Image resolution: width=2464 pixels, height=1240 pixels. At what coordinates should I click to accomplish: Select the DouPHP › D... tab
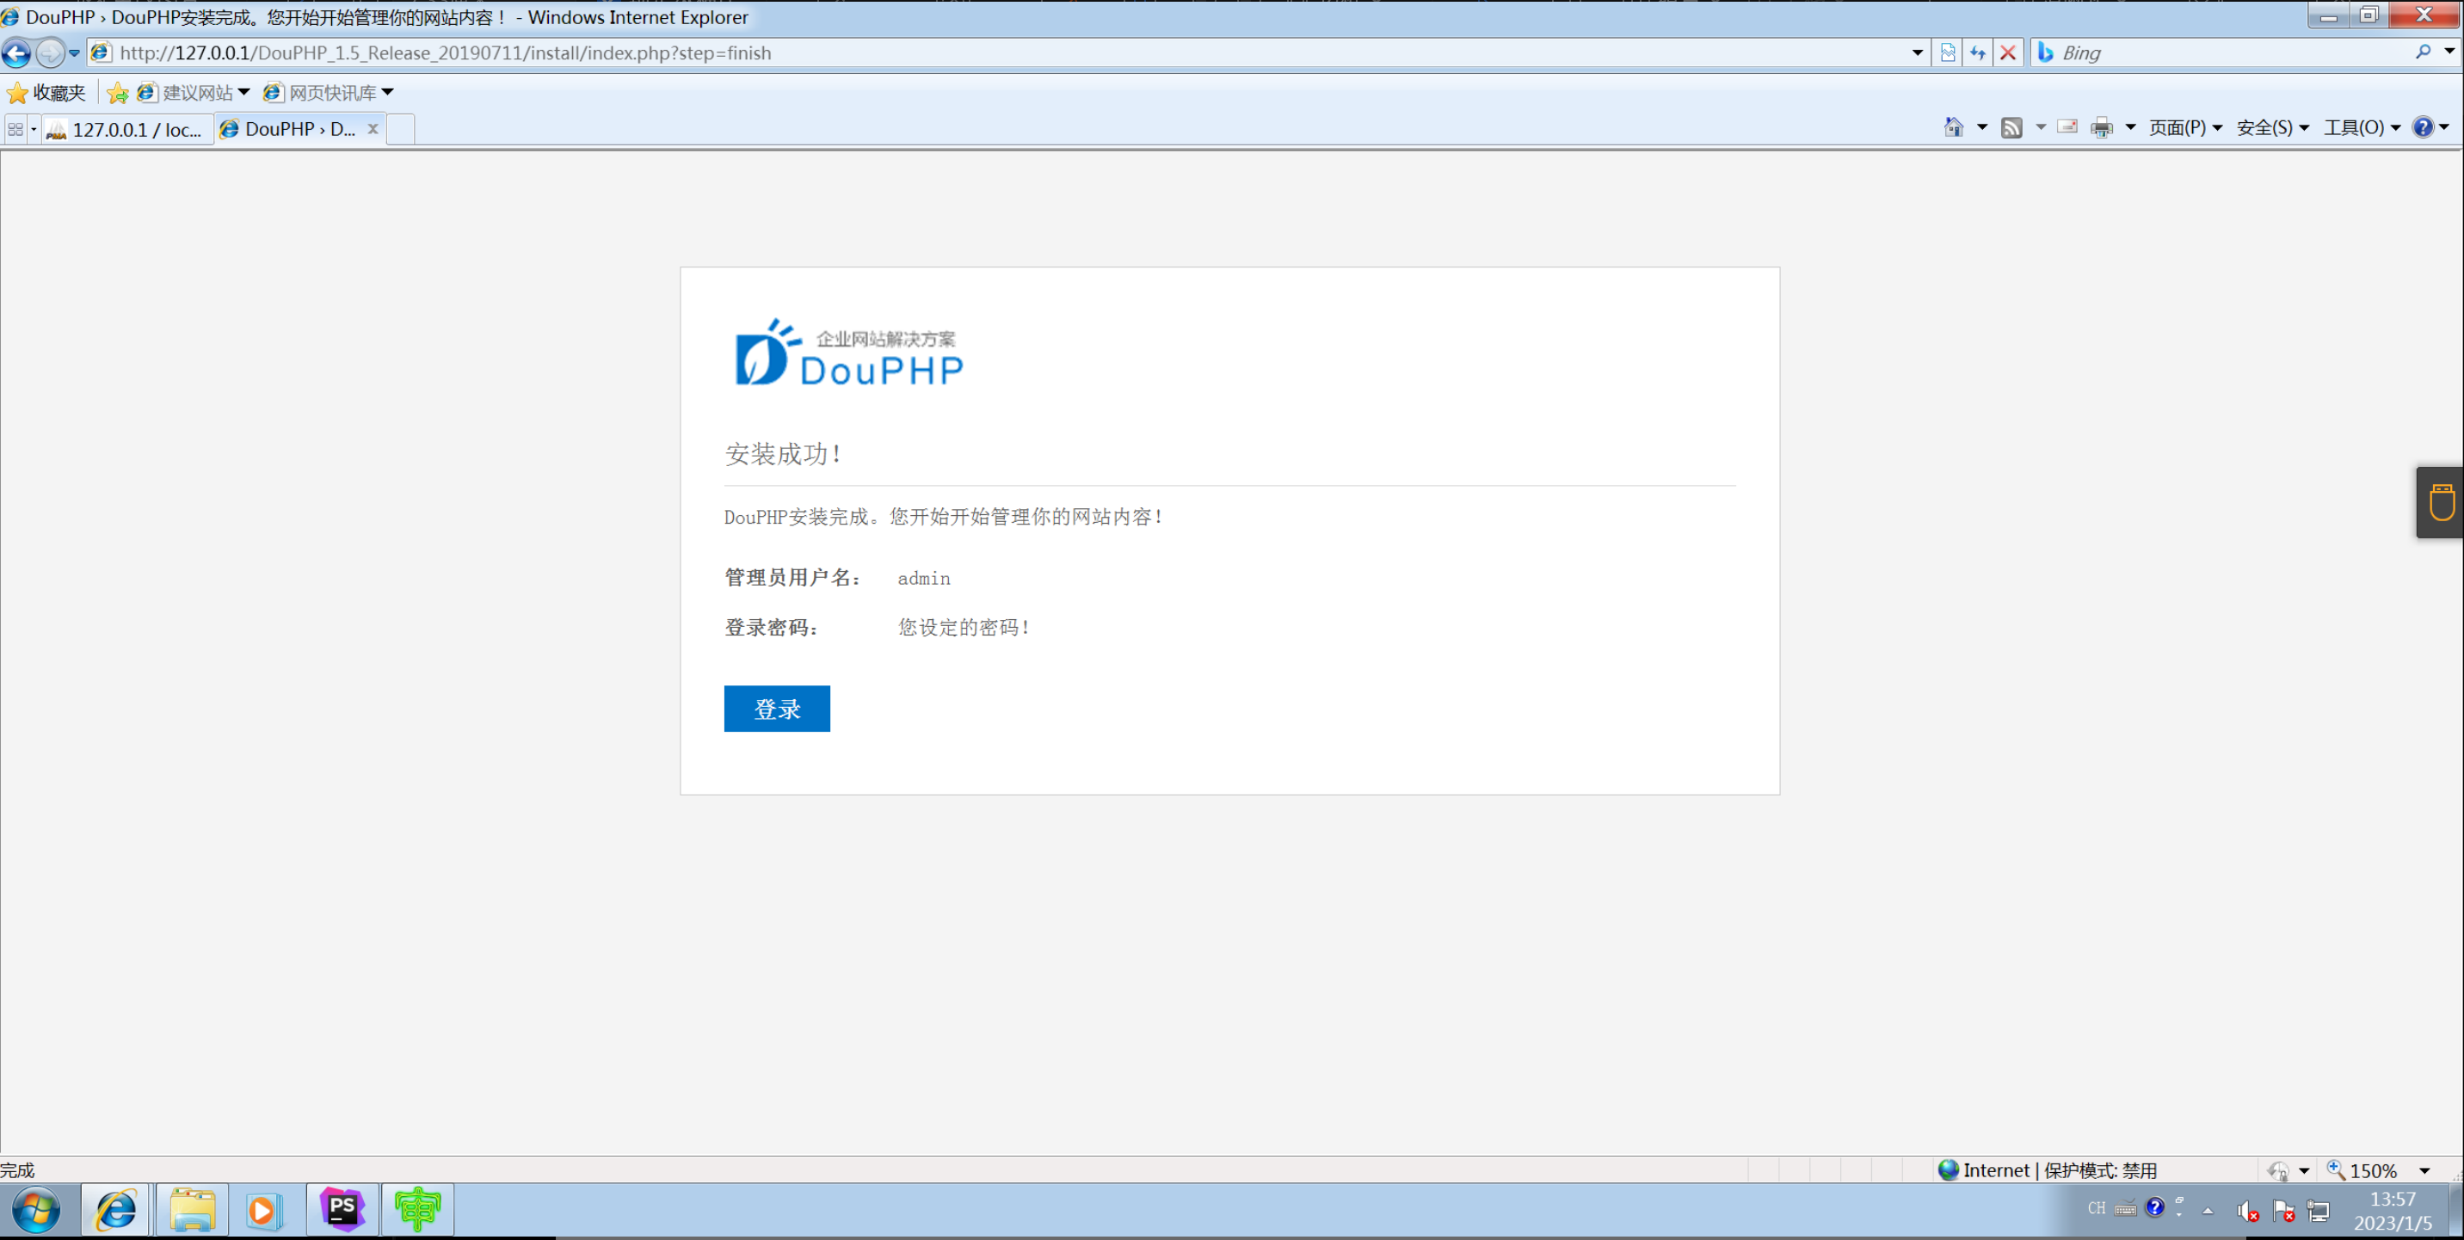click(290, 128)
